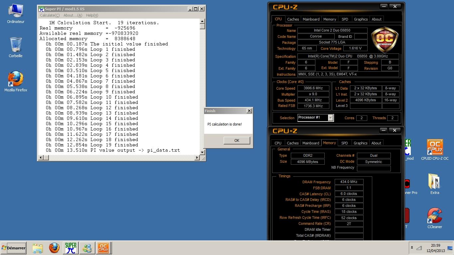
Task: Open Calculate menu in Super PI
Action: click(50, 15)
